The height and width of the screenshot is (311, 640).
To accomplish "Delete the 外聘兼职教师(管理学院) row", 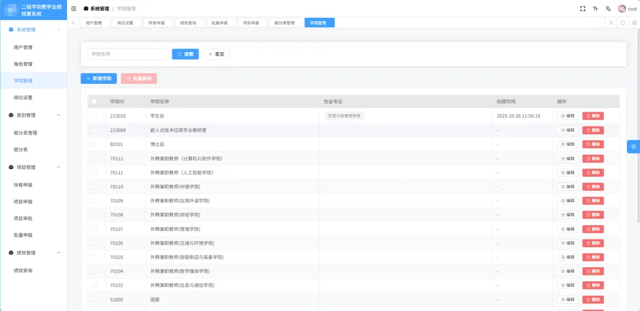I will [x=593, y=229].
